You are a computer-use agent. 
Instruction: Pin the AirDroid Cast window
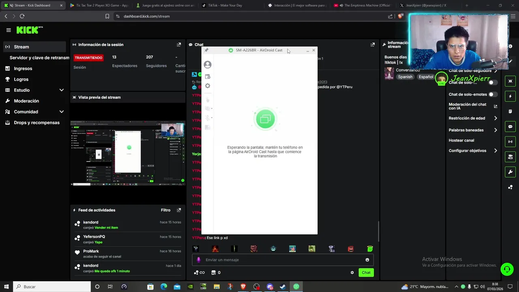tap(206, 50)
